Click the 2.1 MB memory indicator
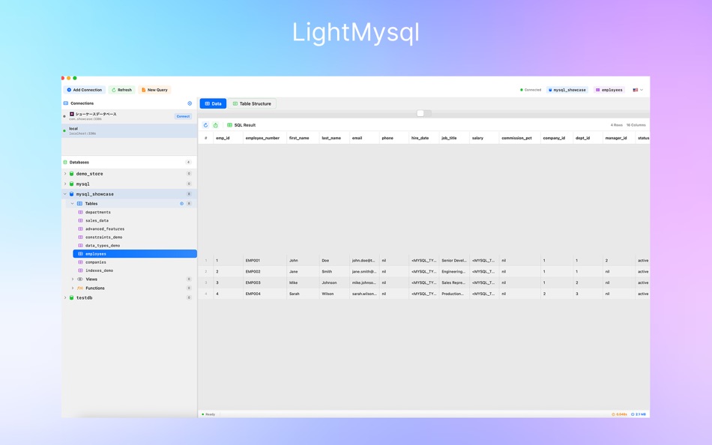Screen dimensions: 712x445 [639, 414]
